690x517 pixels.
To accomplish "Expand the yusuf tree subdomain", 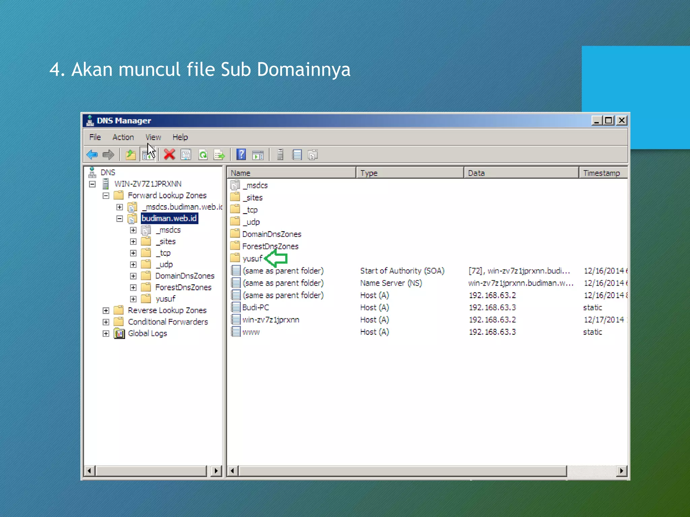I will (133, 299).
